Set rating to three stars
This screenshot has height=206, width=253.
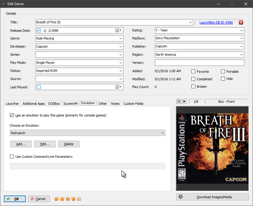click(x=68, y=199)
